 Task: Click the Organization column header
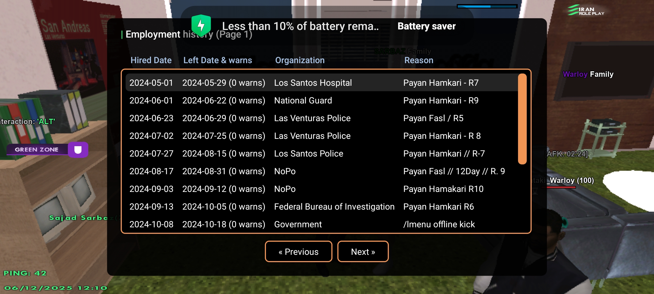pyautogui.click(x=300, y=60)
